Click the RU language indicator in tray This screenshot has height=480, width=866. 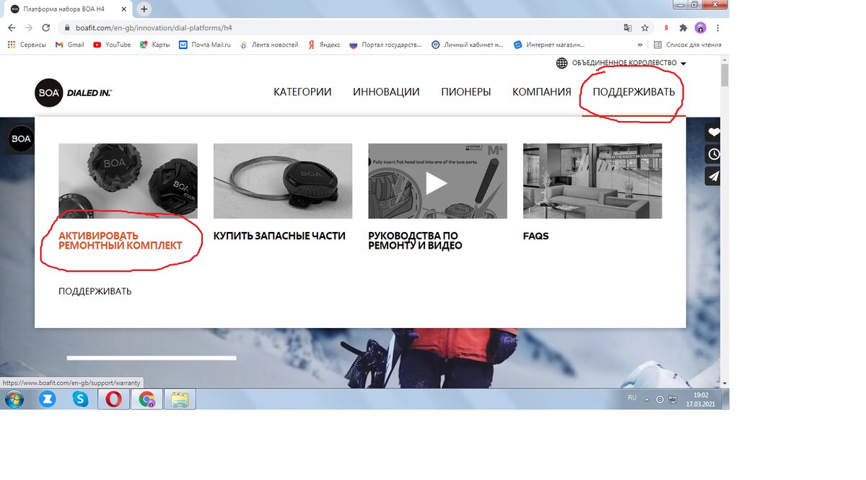tap(632, 399)
